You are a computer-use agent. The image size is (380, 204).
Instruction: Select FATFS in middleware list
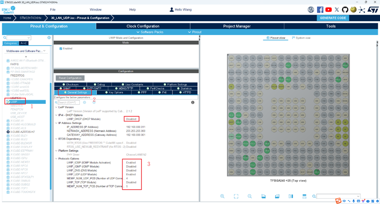pos(15,64)
